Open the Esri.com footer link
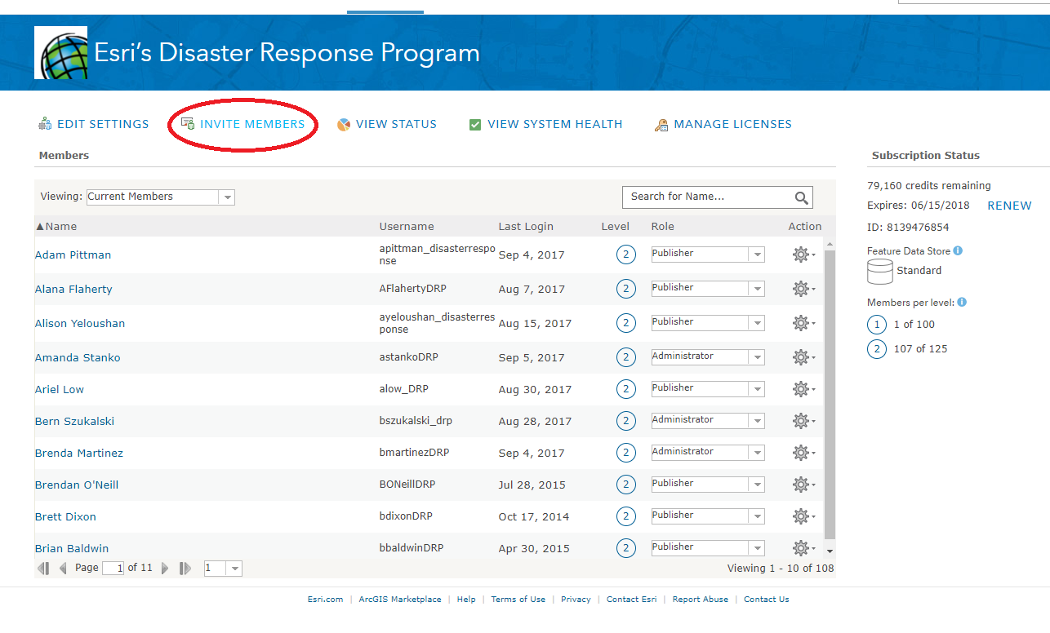Screen dimensions: 1050x633 [x=325, y=599]
